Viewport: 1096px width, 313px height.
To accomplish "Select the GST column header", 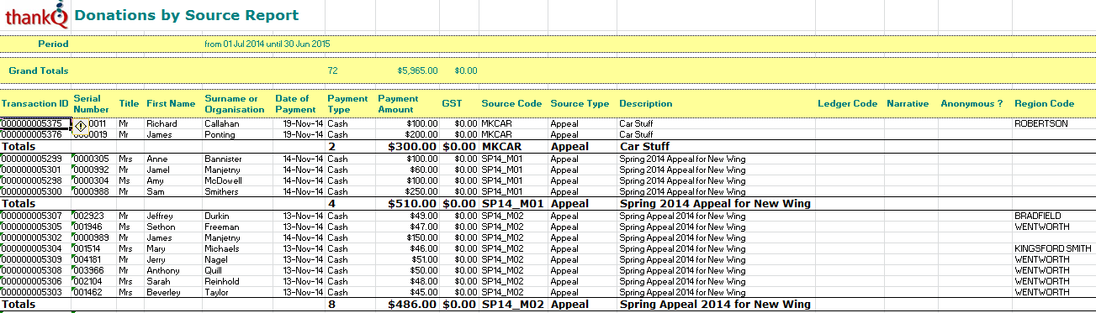I will click(x=452, y=104).
